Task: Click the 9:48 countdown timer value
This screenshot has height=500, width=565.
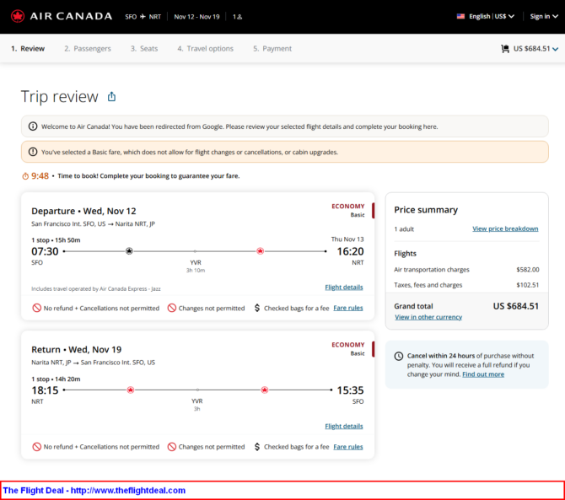Action: pyautogui.click(x=40, y=175)
